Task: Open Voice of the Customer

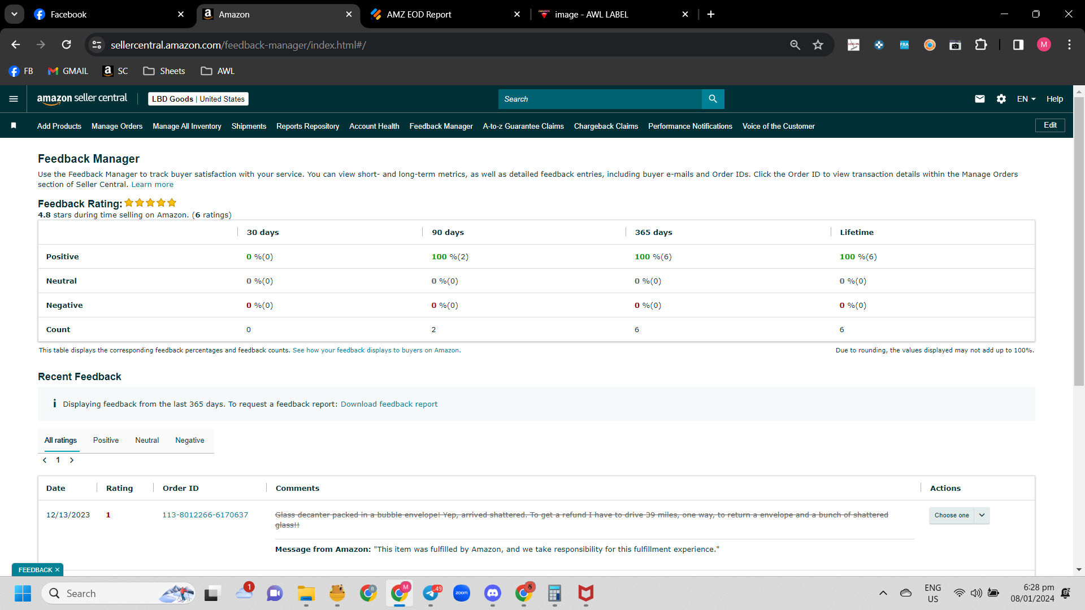Action: (x=778, y=126)
